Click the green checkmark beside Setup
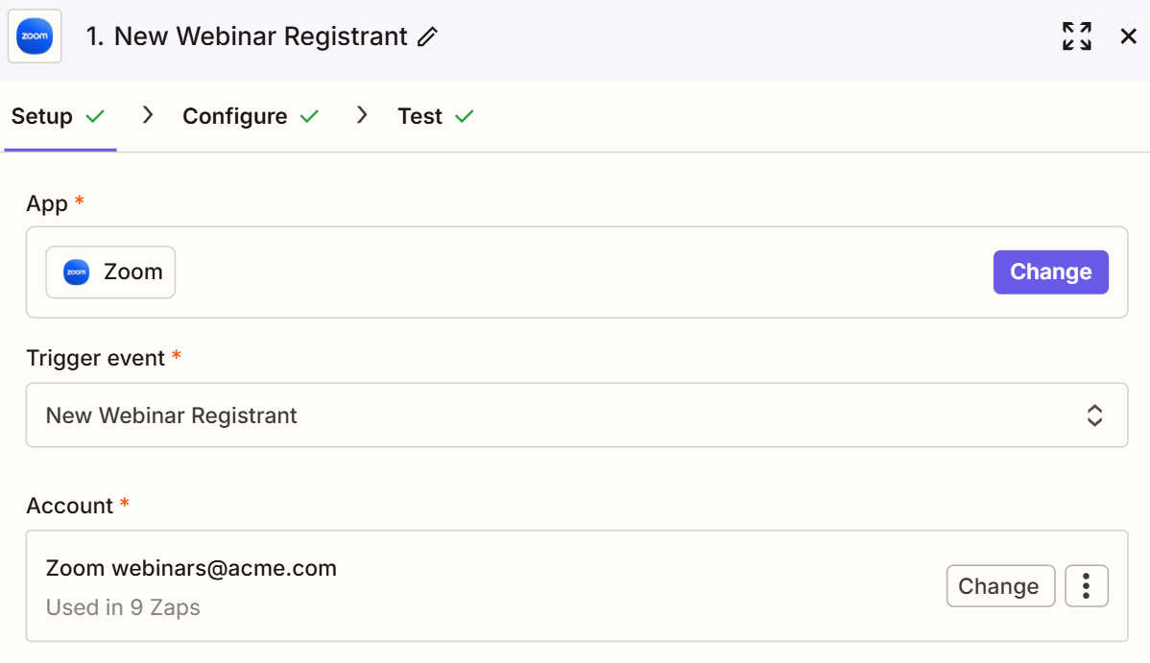The image size is (1150, 663). click(x=95, y=117)
